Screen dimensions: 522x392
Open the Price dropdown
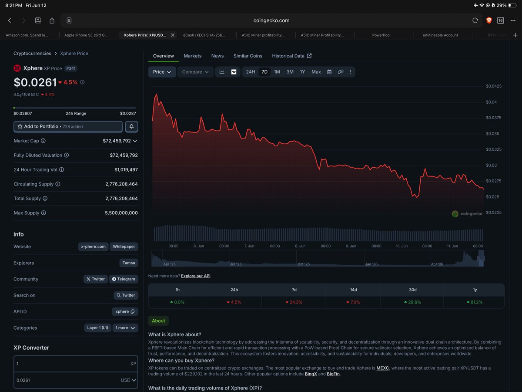162,72
